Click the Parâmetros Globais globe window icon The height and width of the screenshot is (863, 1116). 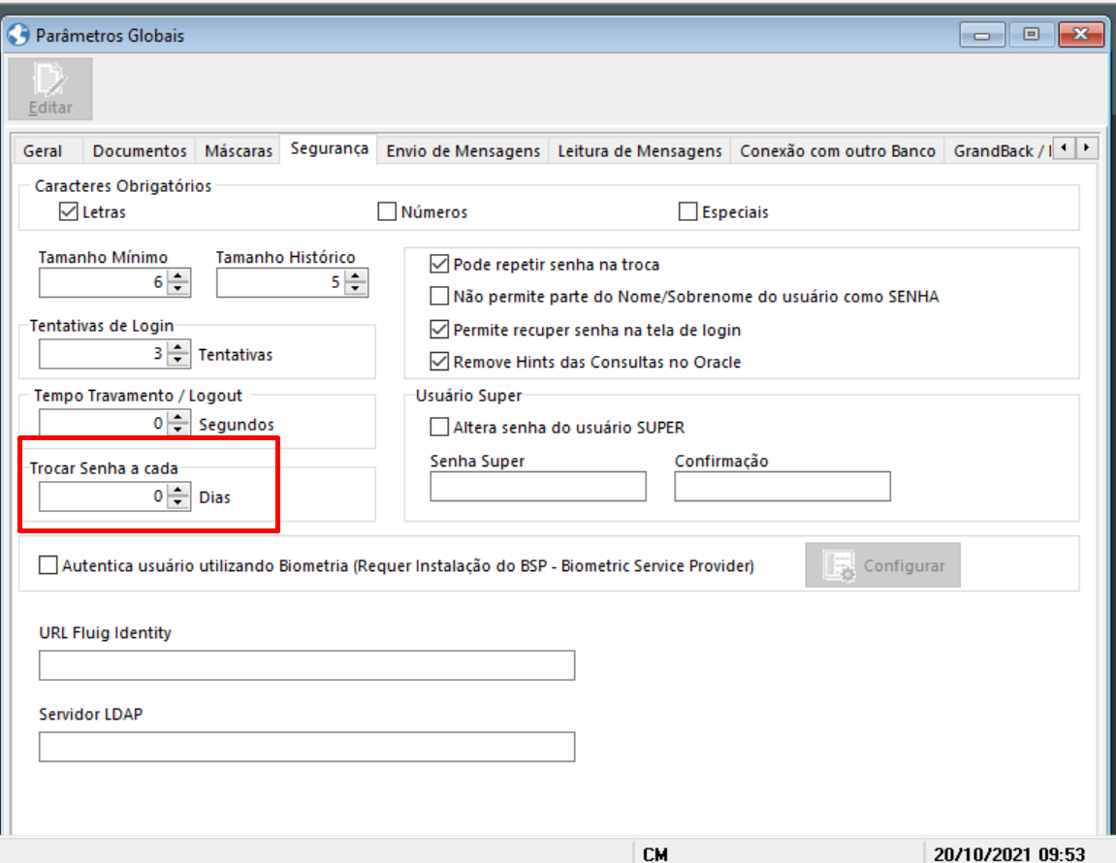point(18,35)
